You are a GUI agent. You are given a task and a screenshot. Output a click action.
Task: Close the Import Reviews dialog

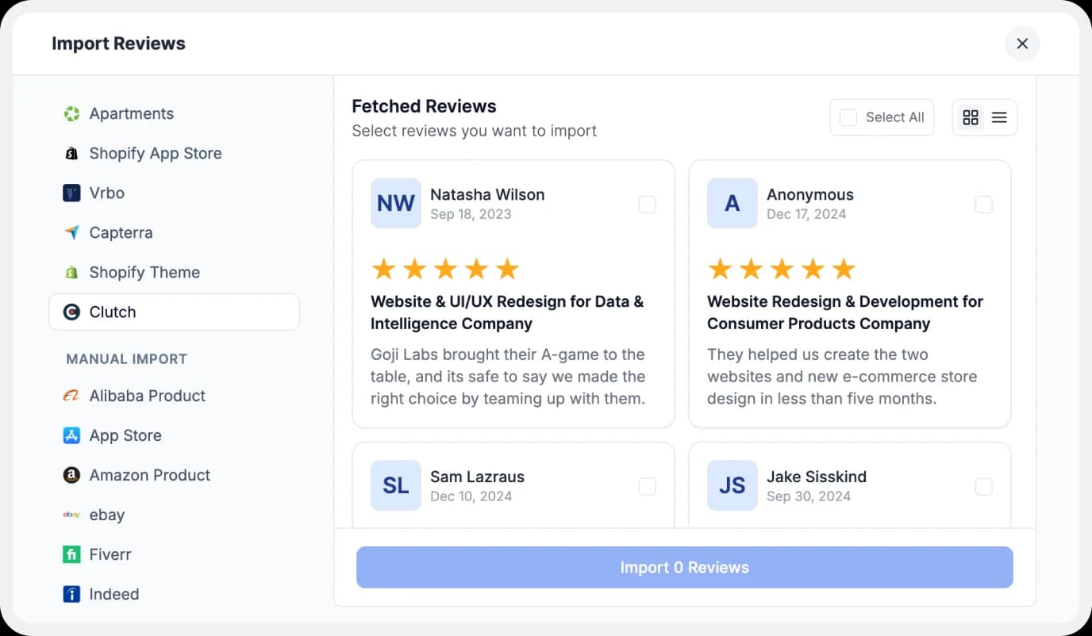[x=1022, y=44]
